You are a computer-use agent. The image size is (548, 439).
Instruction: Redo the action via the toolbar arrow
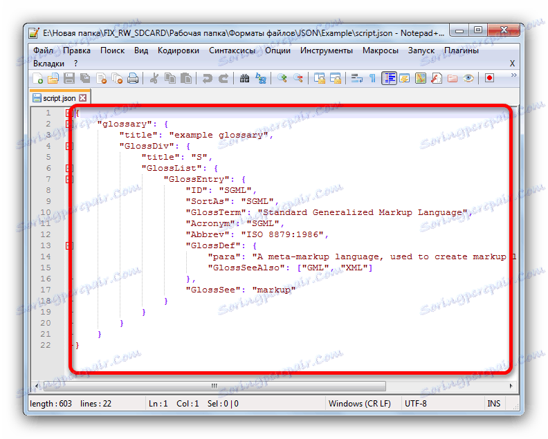(x=223, y=78)
